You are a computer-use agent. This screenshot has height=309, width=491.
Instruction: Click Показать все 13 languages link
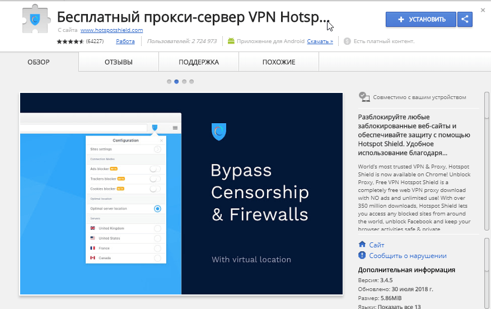[x=399, y=307]
